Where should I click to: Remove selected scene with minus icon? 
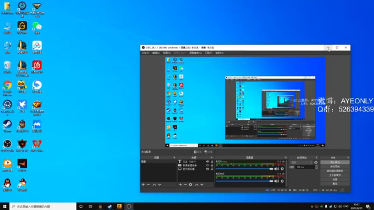pos(148,185)
